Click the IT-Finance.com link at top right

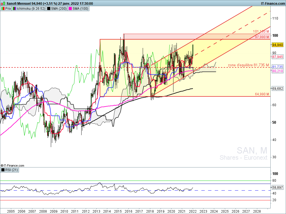(x=273, y=3)
